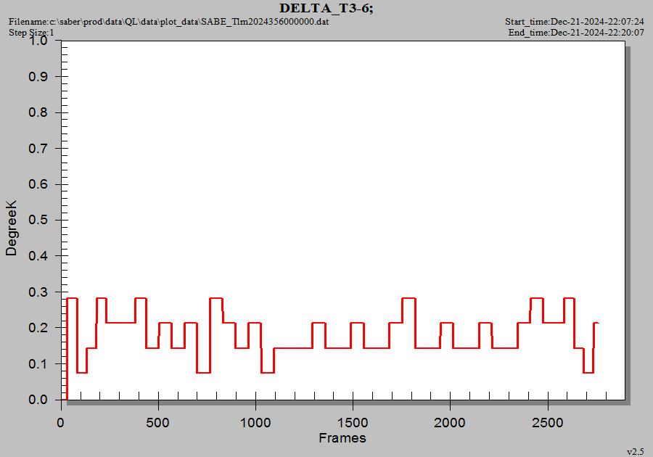Viewport: 653px width, 457px height.
Task: Click the 0.8 y-axis tick label
Action: [x=38, y=112]
